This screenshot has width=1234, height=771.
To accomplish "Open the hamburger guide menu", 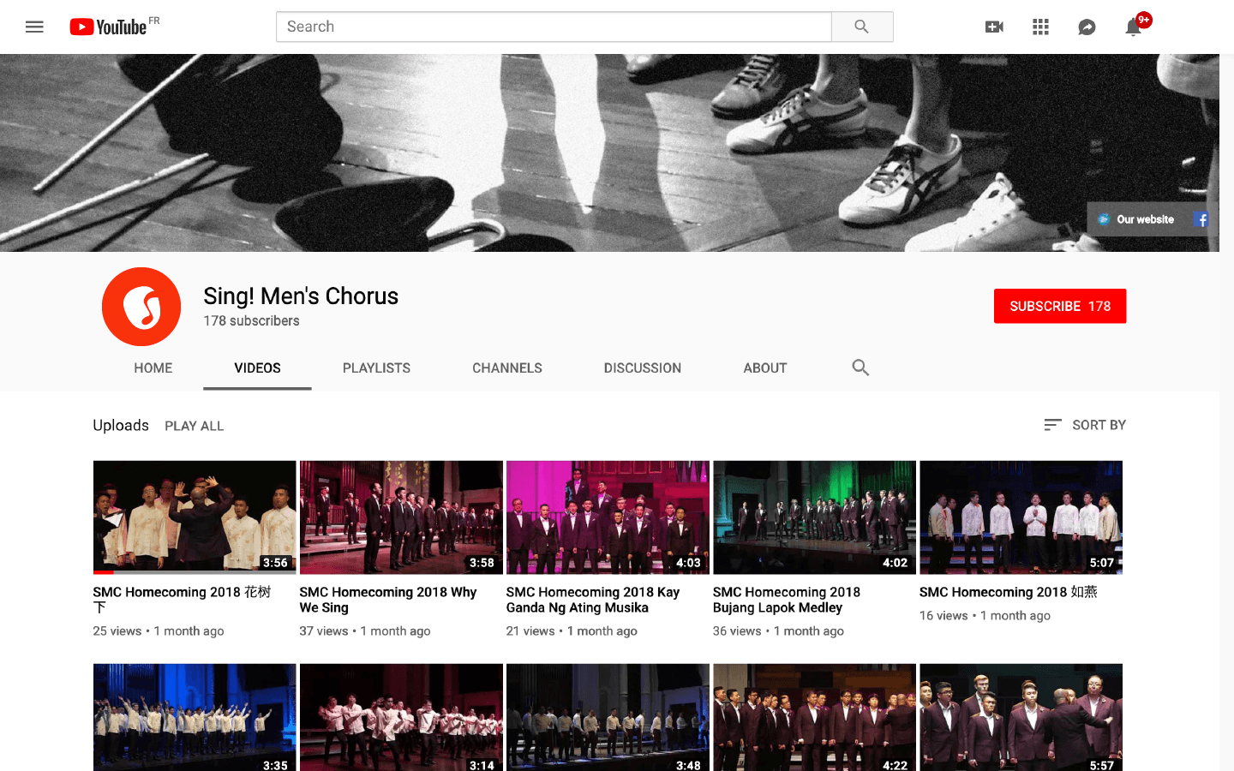I will click(x=34, y=27).
